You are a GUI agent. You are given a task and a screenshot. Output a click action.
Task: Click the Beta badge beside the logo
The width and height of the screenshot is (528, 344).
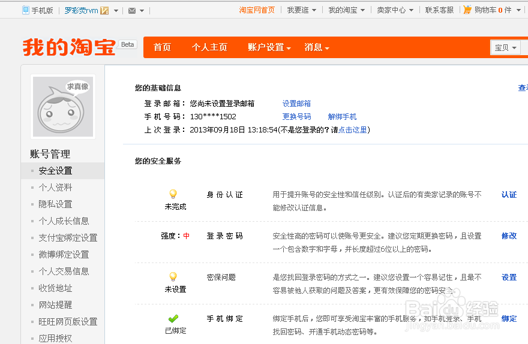click(x=128, y=44)
